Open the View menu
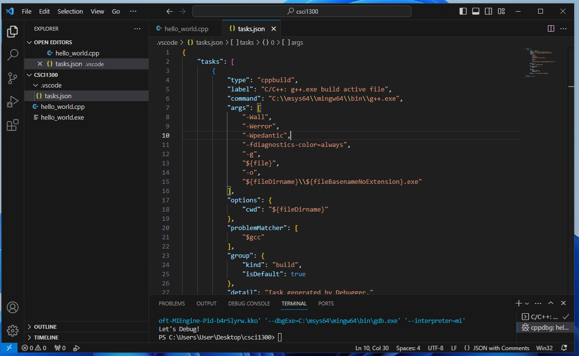 (97, 12)
